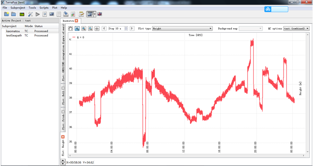Close the kaomatou tab
Viewport: 313px width, 166px height.
[76, 20]
